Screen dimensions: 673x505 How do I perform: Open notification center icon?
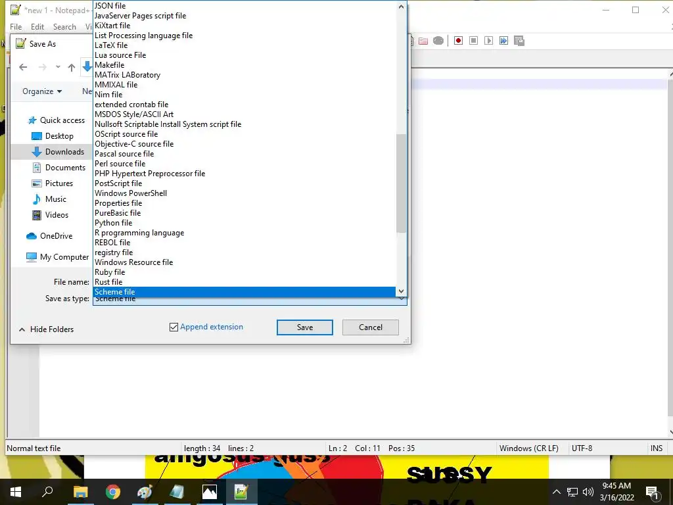pyautogui.click(x=651, y=492)
